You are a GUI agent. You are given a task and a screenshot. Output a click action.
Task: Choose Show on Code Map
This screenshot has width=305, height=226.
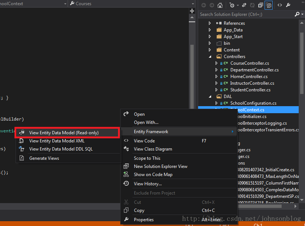pos(153,175)
